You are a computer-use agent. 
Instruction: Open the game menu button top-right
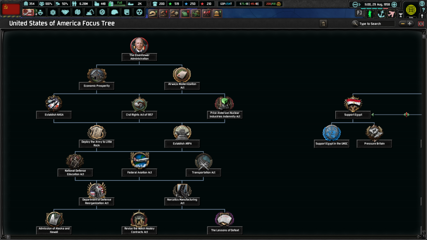422,4
